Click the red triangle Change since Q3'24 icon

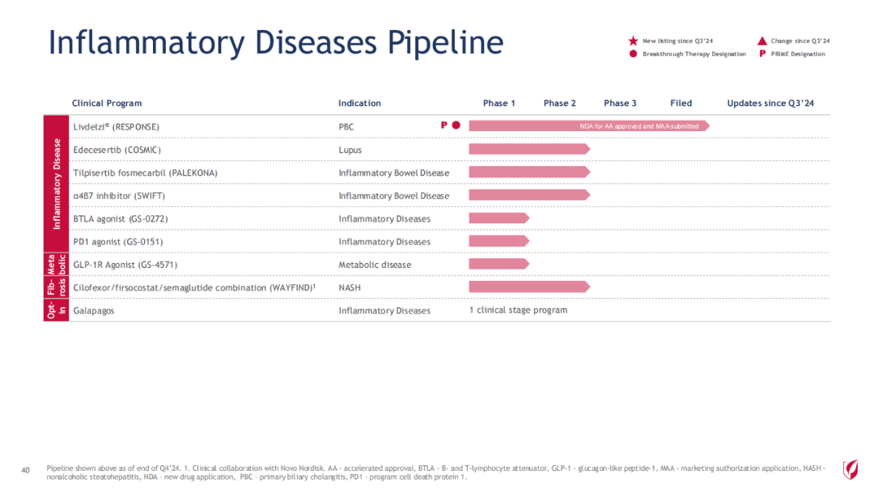click(x=762, y=40)
